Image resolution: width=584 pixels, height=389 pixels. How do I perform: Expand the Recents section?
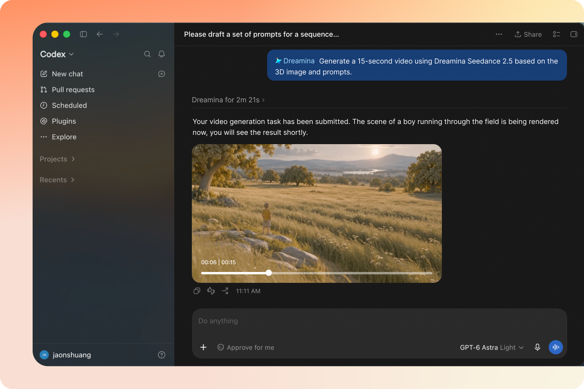[x=57, y=180]
